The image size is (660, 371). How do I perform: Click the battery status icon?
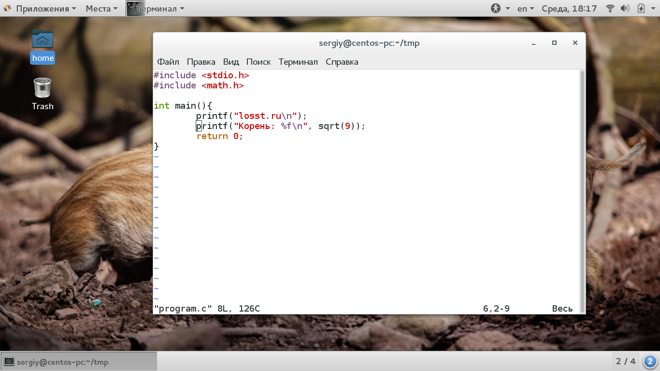[641, 8]
